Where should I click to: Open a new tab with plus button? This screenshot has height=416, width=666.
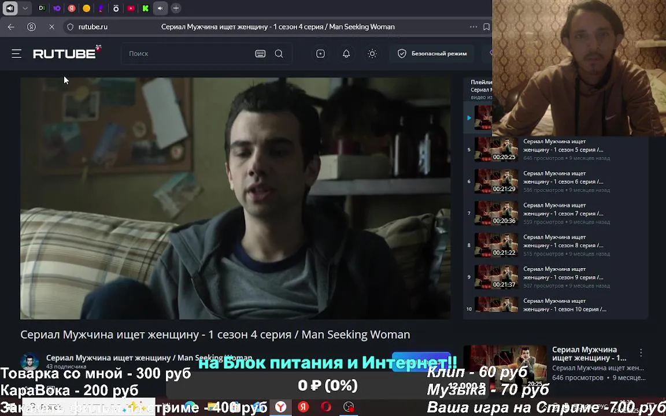pos(176,8)
